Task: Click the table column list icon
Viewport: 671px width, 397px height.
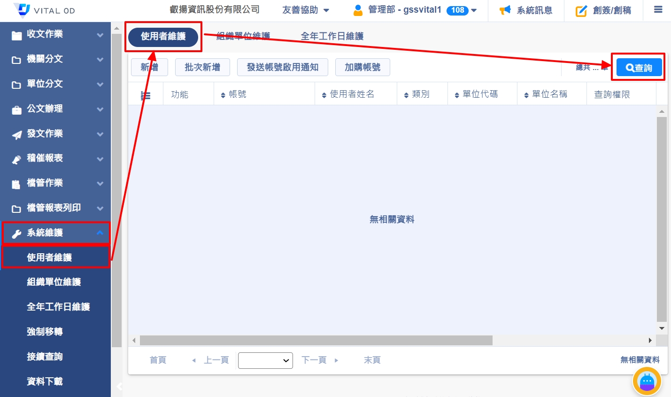Action: (x=146, y=95)
